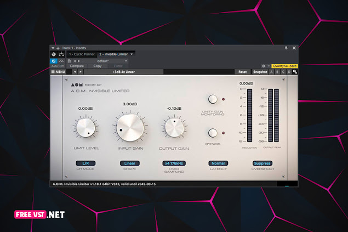Click the Limit Level knob
The height and width of the screenshot is (232, 348).
[85, 128]
